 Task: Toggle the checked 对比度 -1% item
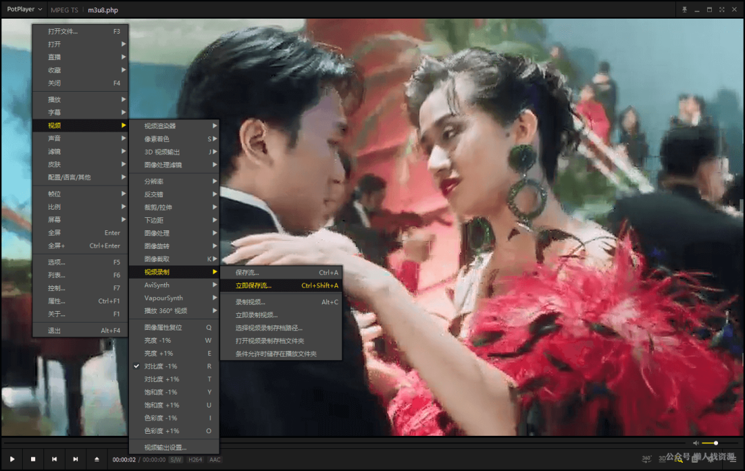[174, 366]
